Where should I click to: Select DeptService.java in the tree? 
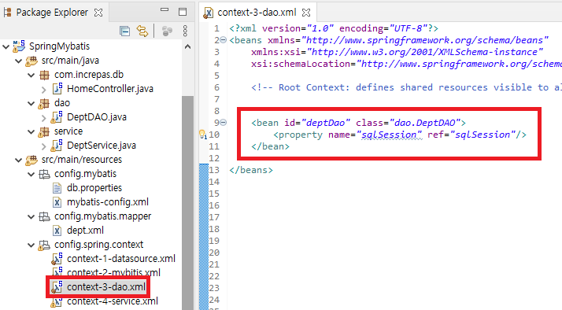[102, 145]
